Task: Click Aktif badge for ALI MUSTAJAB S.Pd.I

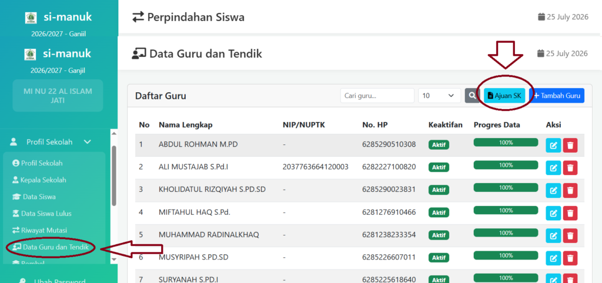Action: 439,167
